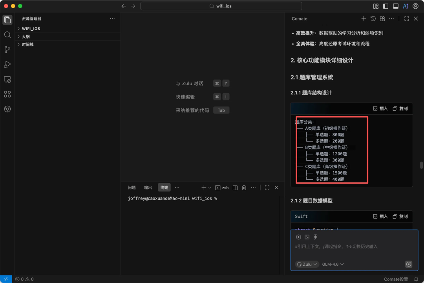The image size is (424, 283).
Task: Open the Run and Debug view
Action: tap(7, 64)
